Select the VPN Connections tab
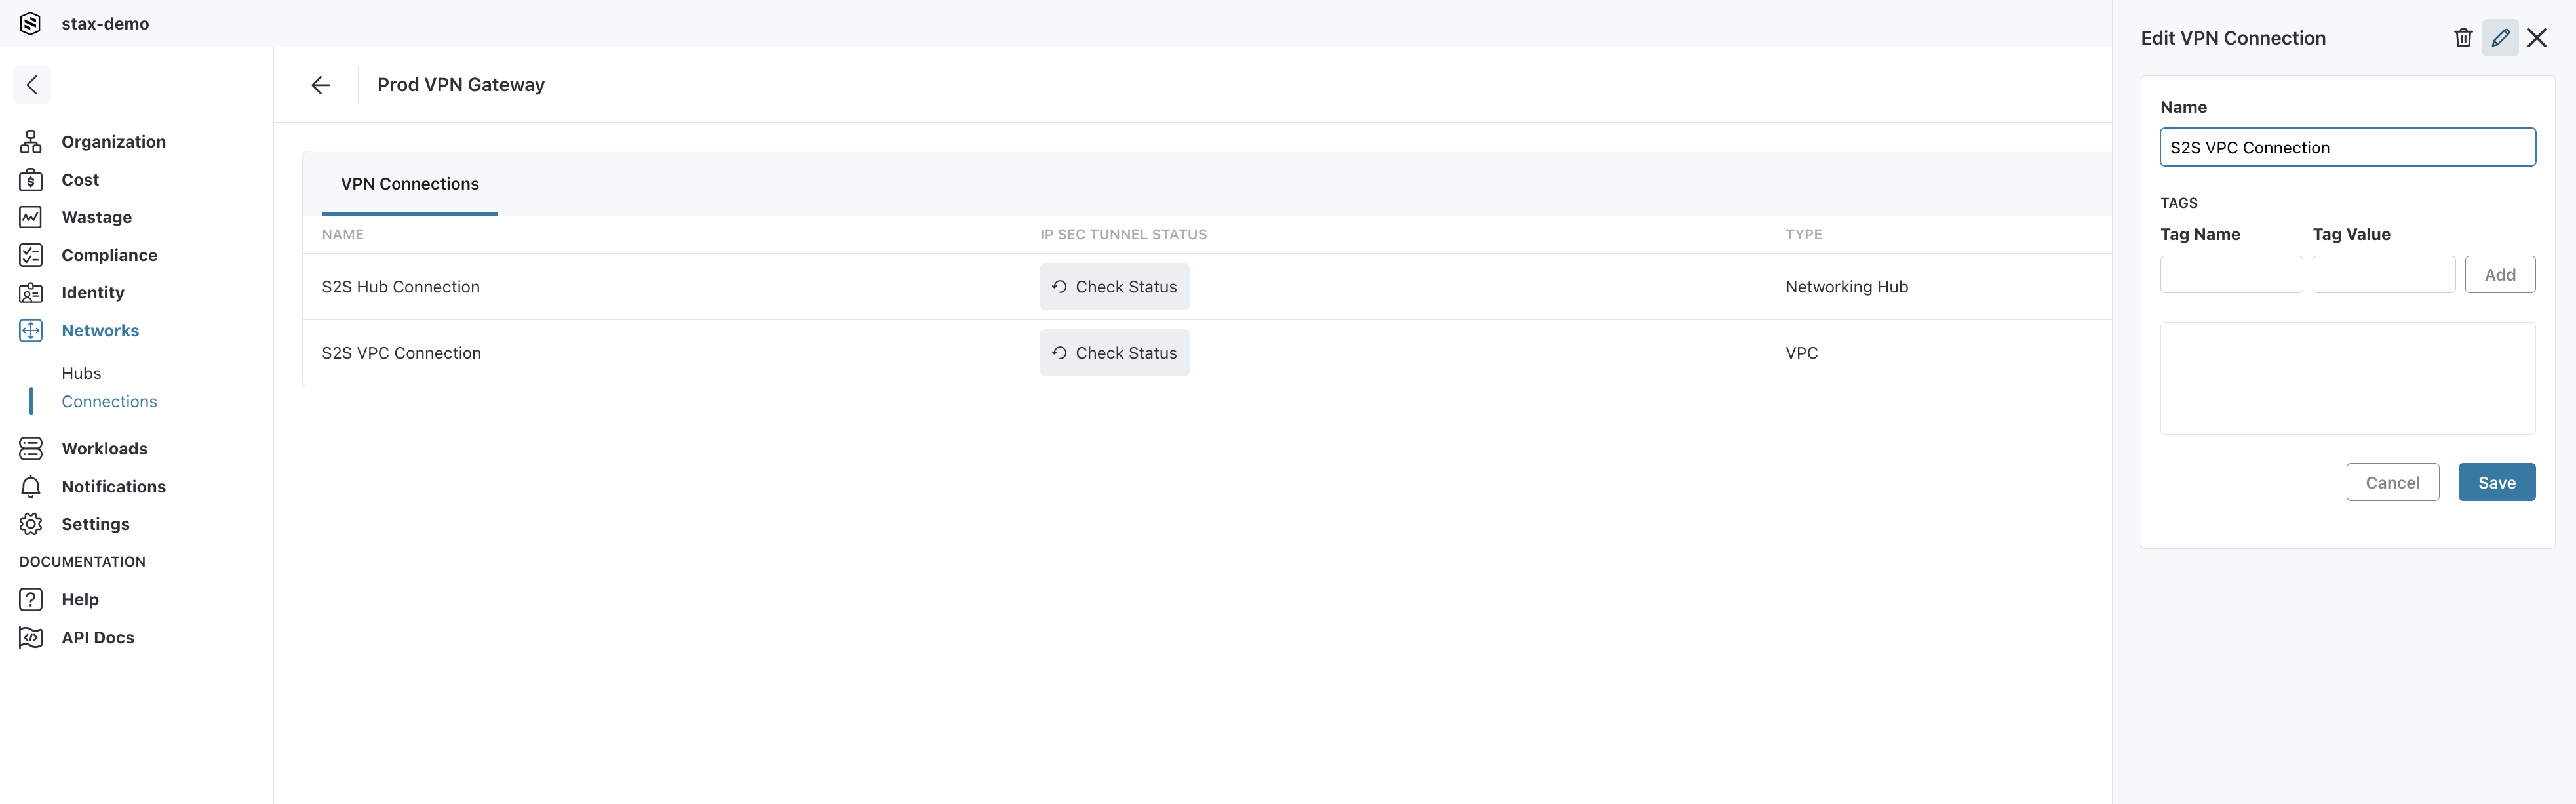 pyautogui.click(x=410, y=184)
